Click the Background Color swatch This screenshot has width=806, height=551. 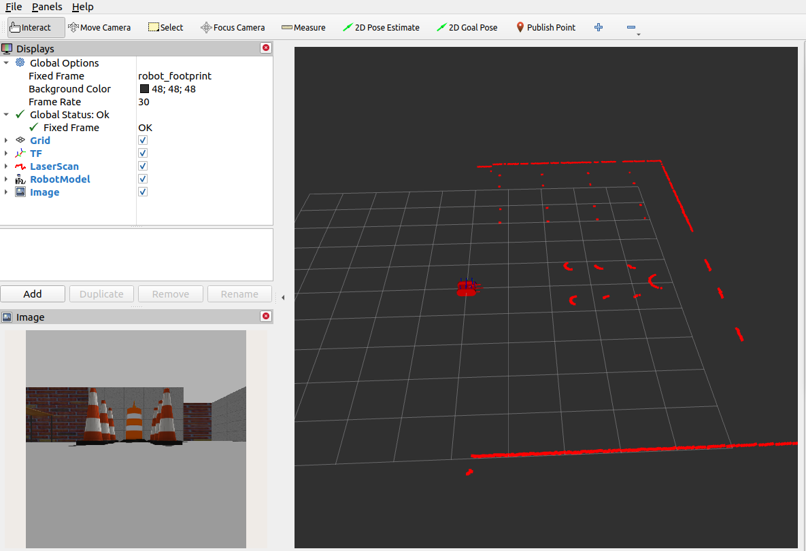(144, 88)
